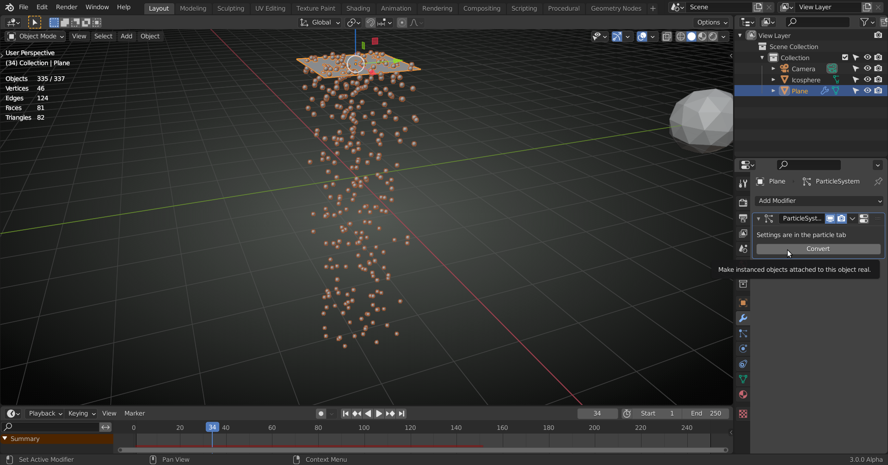Open the Modifier Properties wrench tab
This screenshot has width=888, height=465.
[x=743, y=318]
